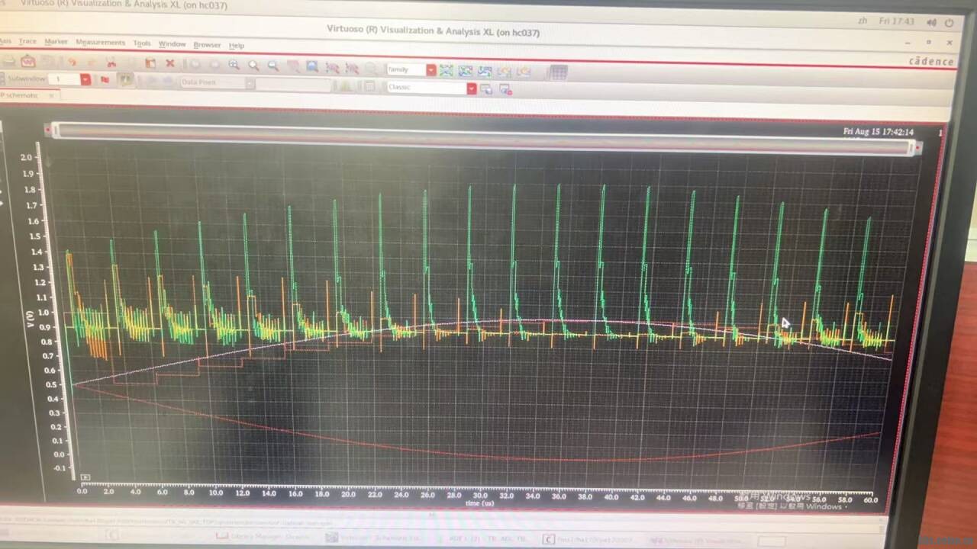
Task: Click the zoom out magnifier icon
Action: (x=273, y=66)
